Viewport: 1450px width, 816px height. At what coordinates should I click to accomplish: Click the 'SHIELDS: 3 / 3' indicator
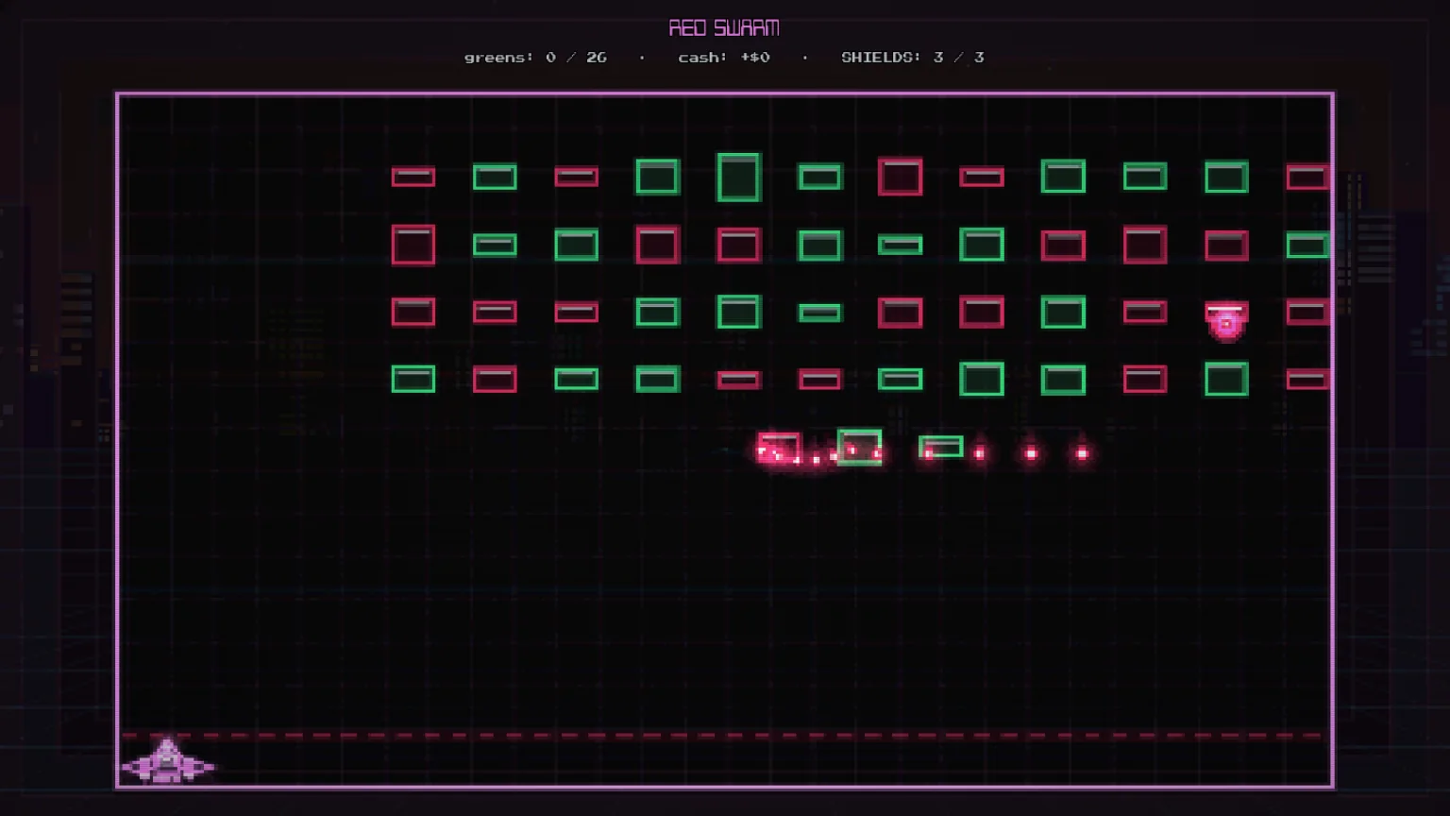(x=913, y=58)
